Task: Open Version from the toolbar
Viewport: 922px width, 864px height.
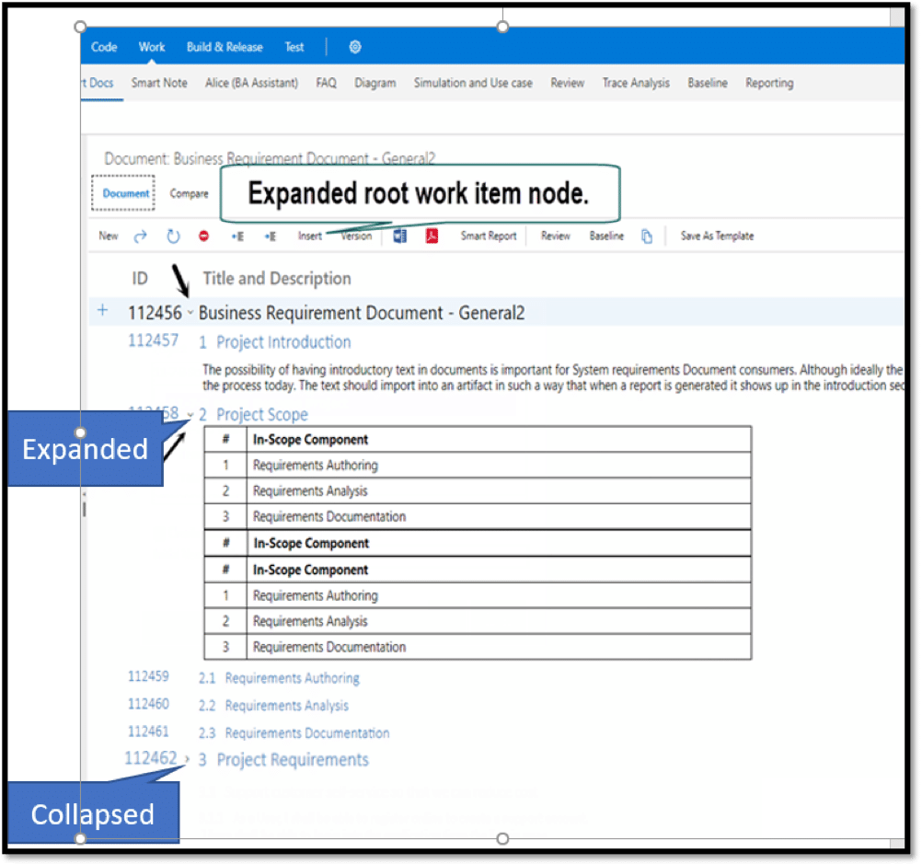Action: [356, 236]
